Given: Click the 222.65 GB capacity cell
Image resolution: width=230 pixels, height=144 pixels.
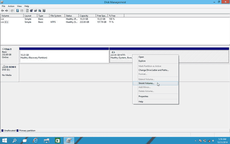Looking at the screenshot, I should [84, 22].
